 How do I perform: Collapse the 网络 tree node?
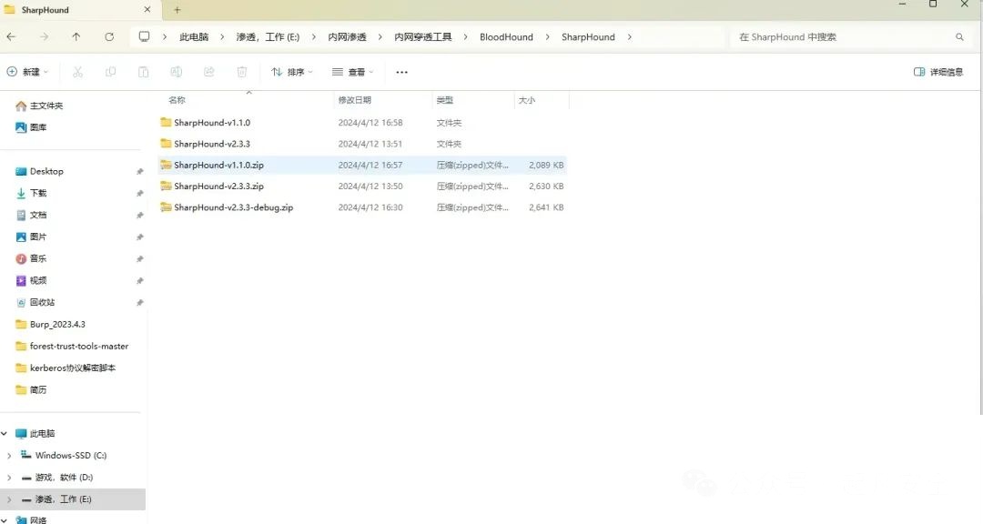[x=5, y=519]
